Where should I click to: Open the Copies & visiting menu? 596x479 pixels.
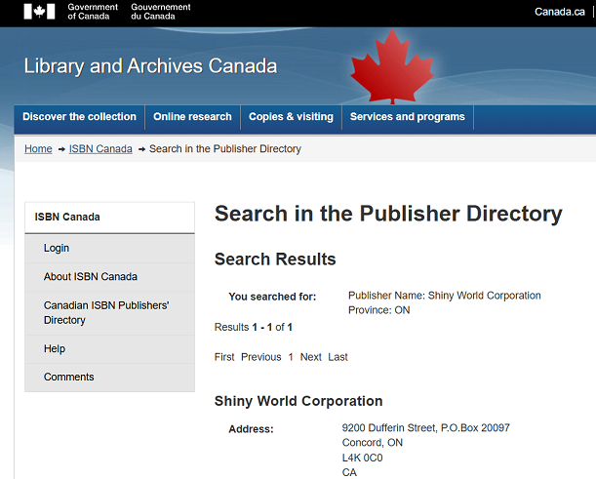[291, 117]
